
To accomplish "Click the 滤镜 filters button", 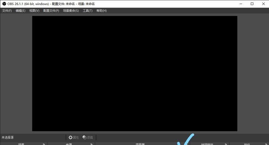I will [x=87, y=137].
